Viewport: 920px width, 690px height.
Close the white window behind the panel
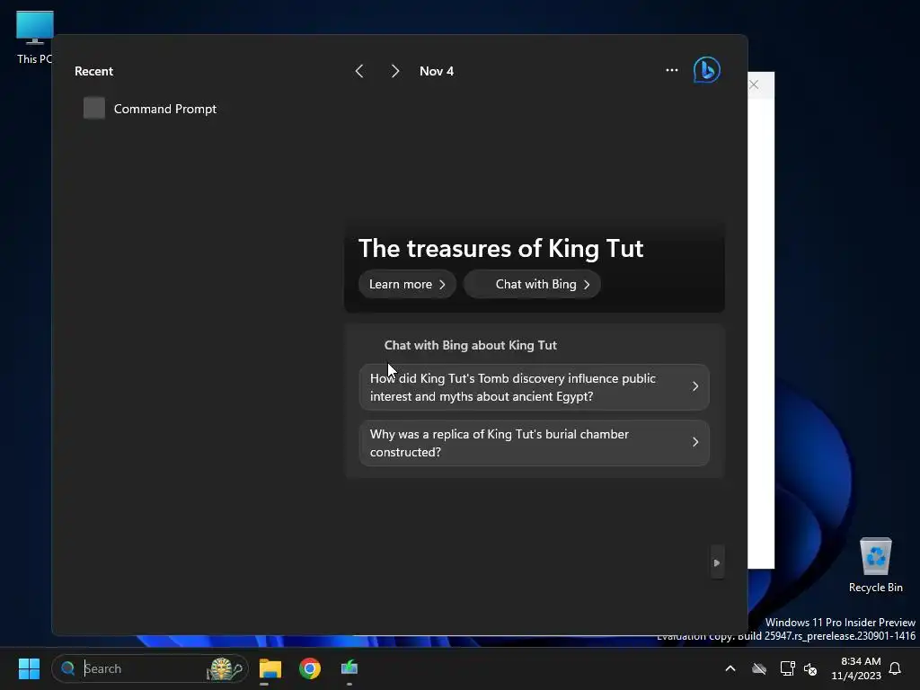click(x=754, y=84)
